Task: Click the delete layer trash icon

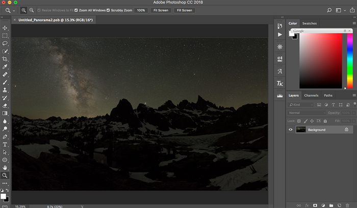Action: pyautogui.click(x=347, y=204)
